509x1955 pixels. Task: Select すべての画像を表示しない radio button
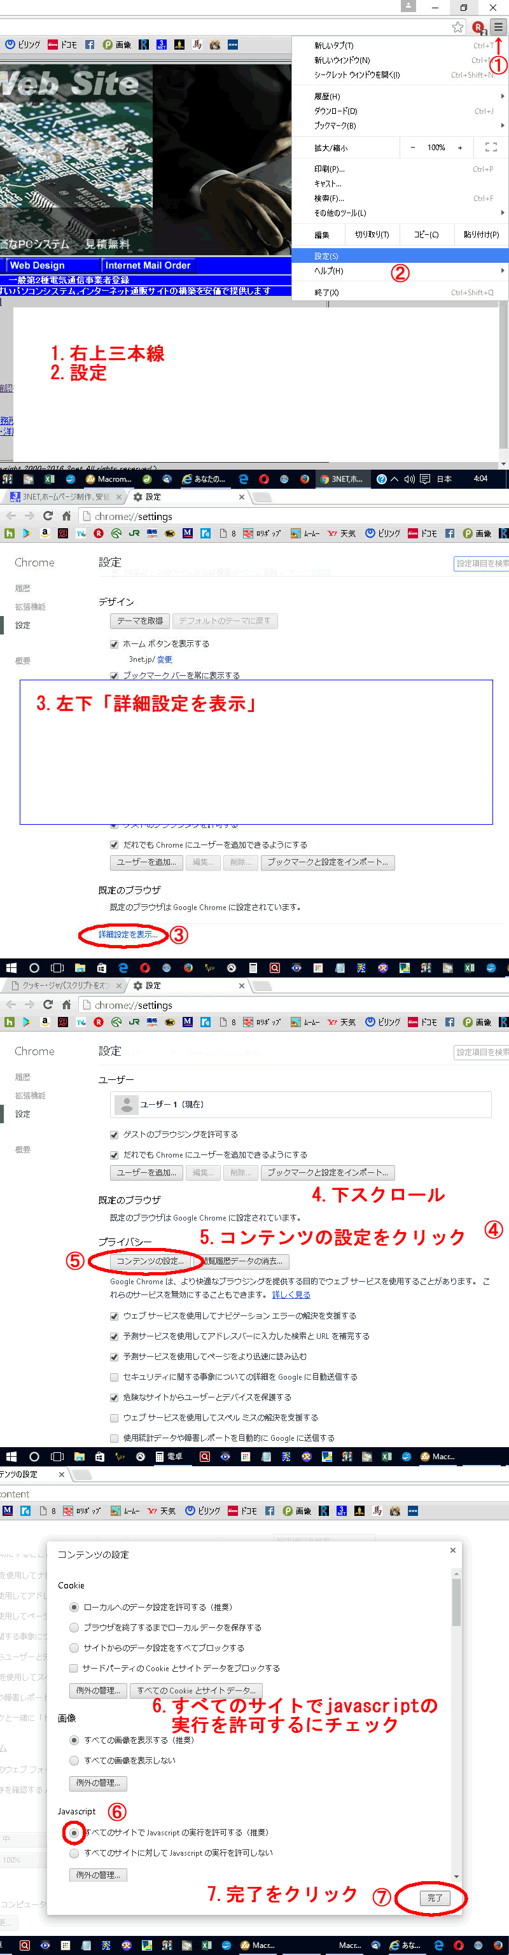(74, 1760)
